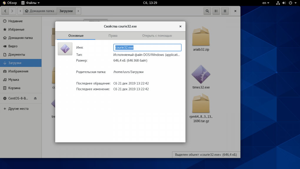Select the times32.exe file icon

(x=201, y=75)
